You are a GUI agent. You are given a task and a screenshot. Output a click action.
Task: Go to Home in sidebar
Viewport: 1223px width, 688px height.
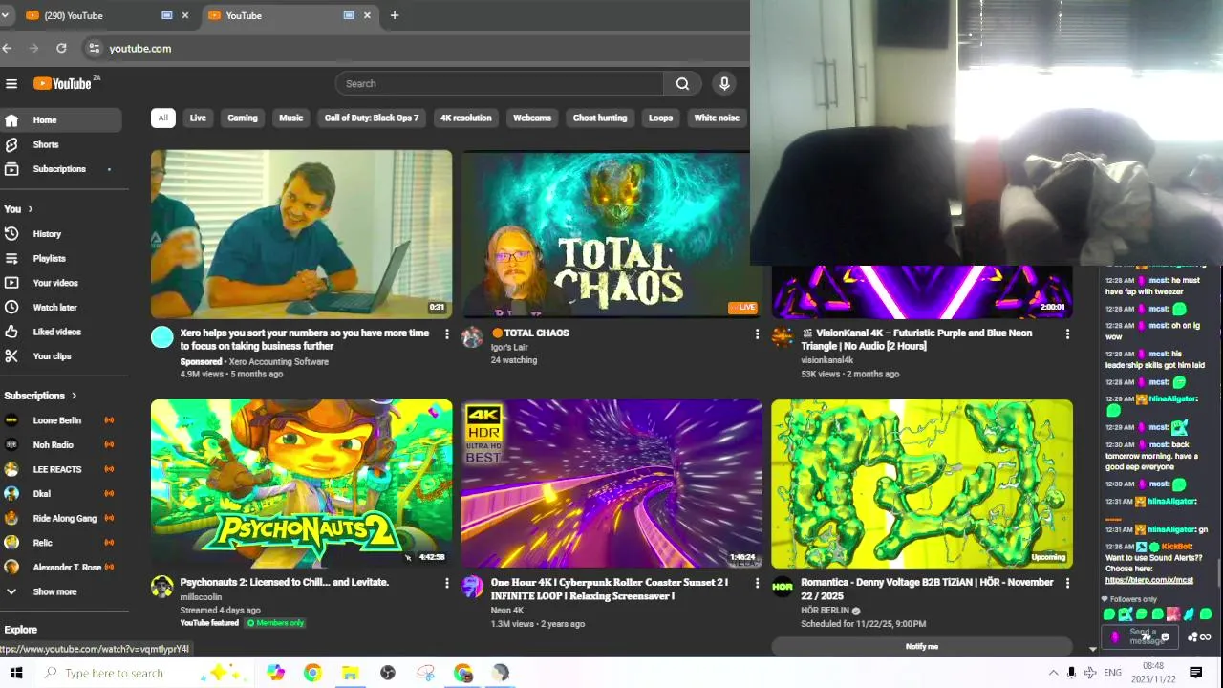[61, 120]
